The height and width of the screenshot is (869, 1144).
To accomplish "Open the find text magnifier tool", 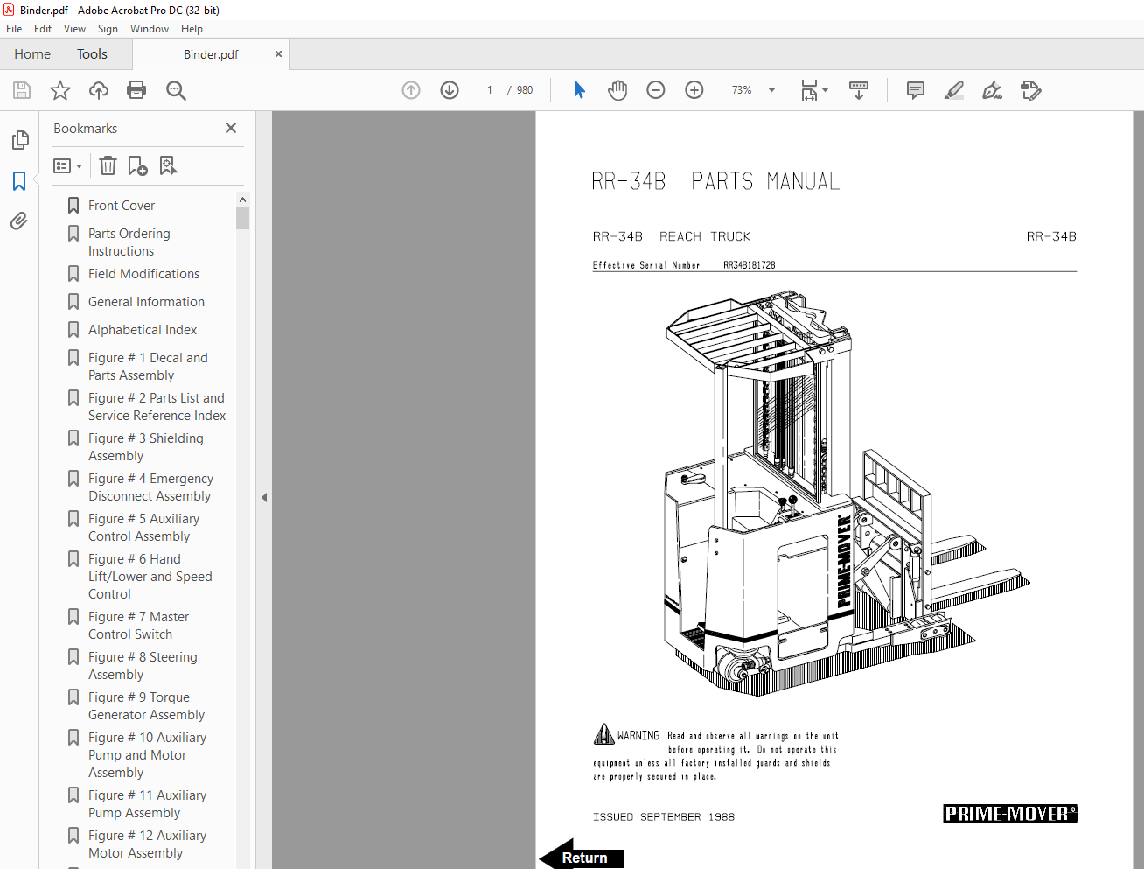I will (176, 90).
